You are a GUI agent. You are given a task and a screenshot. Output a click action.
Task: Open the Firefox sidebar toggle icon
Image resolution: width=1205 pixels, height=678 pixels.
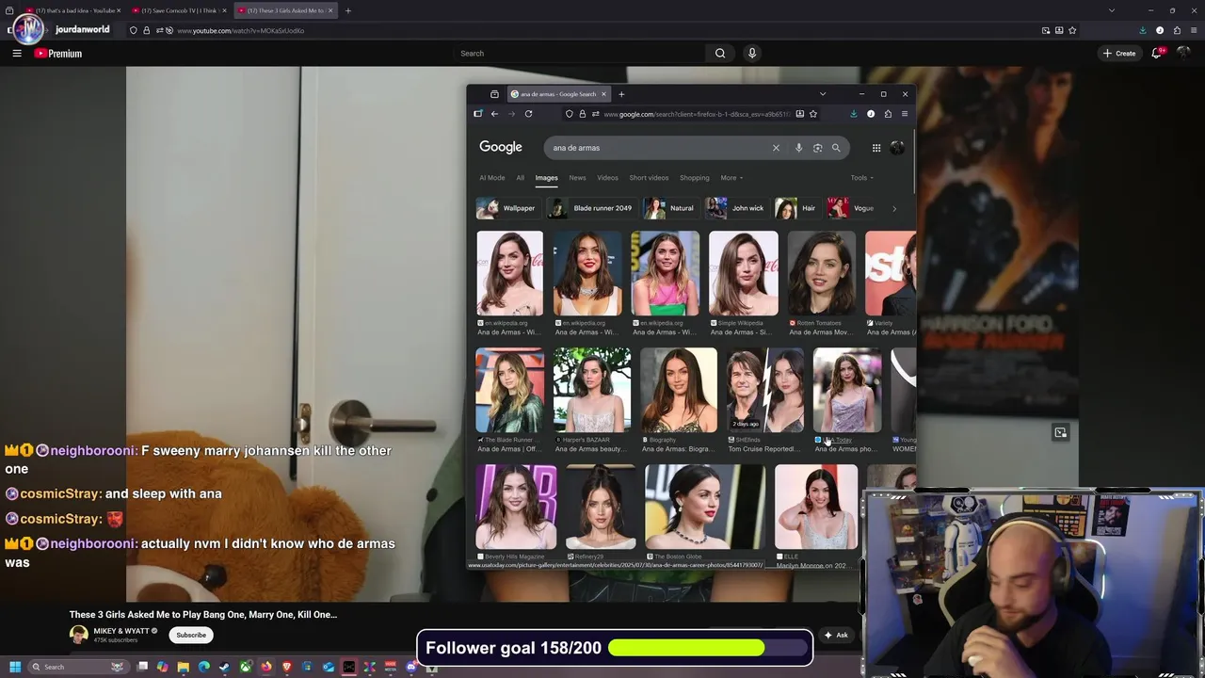point(478,114)
